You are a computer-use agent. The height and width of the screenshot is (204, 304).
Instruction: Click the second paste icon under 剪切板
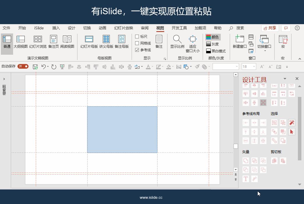pyautogui.click(x=283, y=161)
